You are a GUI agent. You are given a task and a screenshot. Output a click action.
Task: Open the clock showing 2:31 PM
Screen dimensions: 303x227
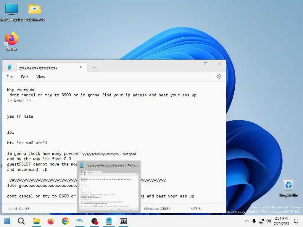(281, 221)
